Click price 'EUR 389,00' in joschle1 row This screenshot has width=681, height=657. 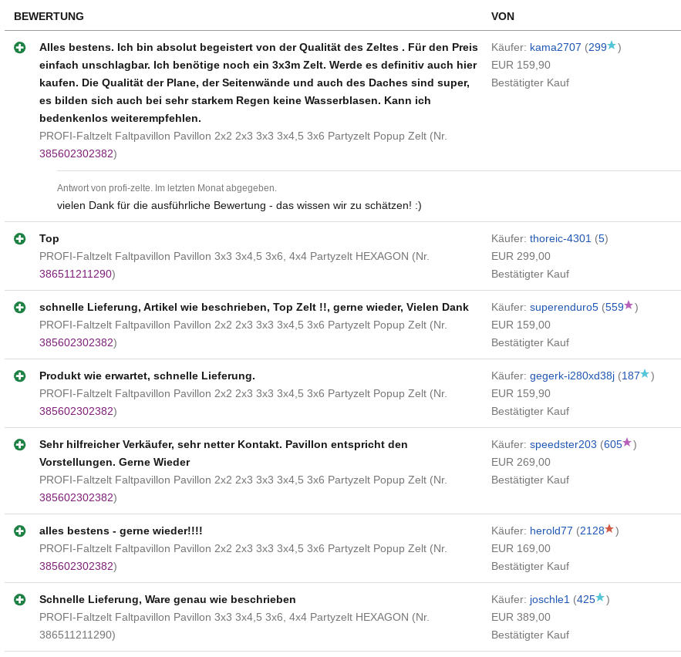tap(521, 617)
